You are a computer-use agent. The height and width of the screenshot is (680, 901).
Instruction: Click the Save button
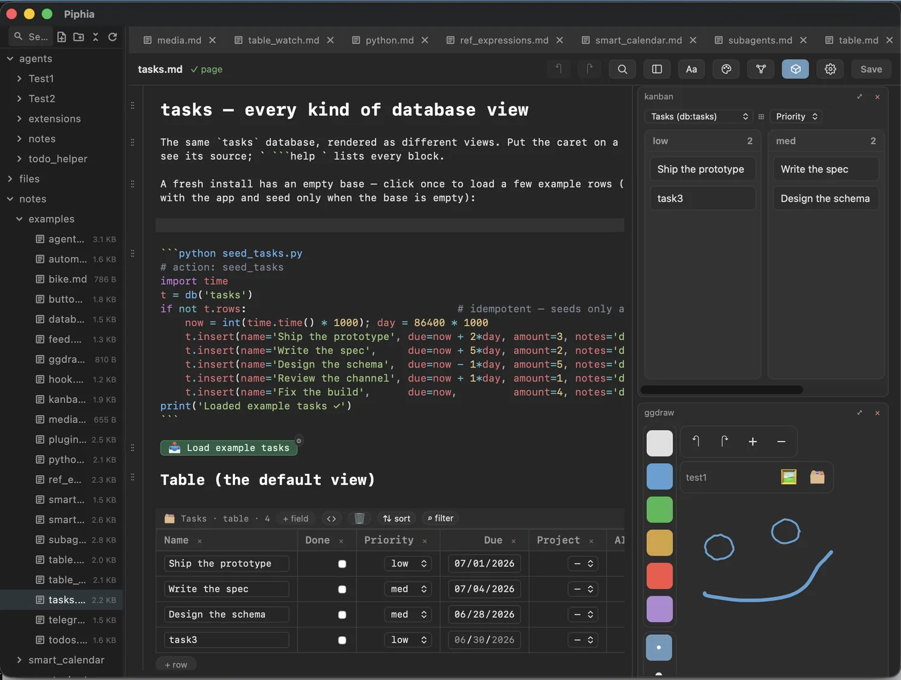pos(871,69)
